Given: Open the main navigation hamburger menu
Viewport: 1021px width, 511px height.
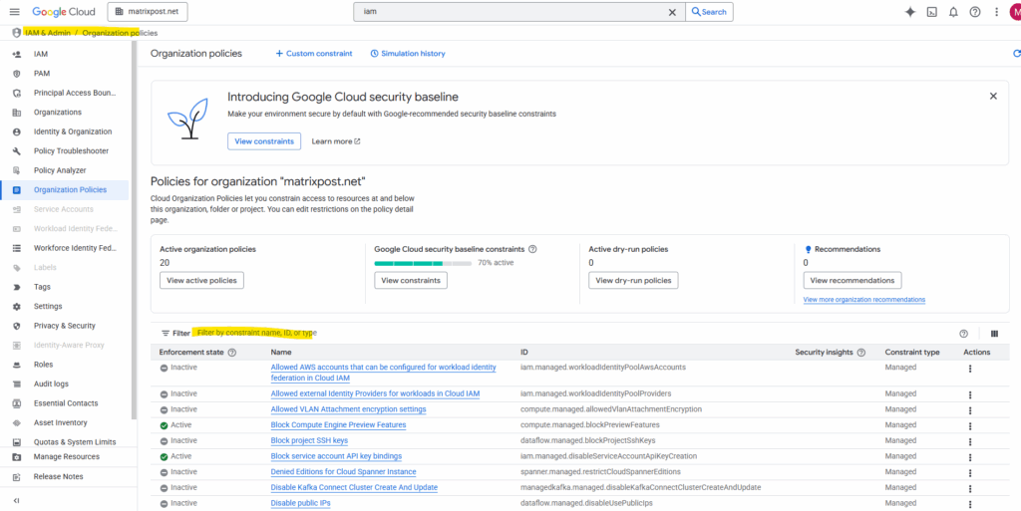Looking at the screenshot, I should 13,12.
